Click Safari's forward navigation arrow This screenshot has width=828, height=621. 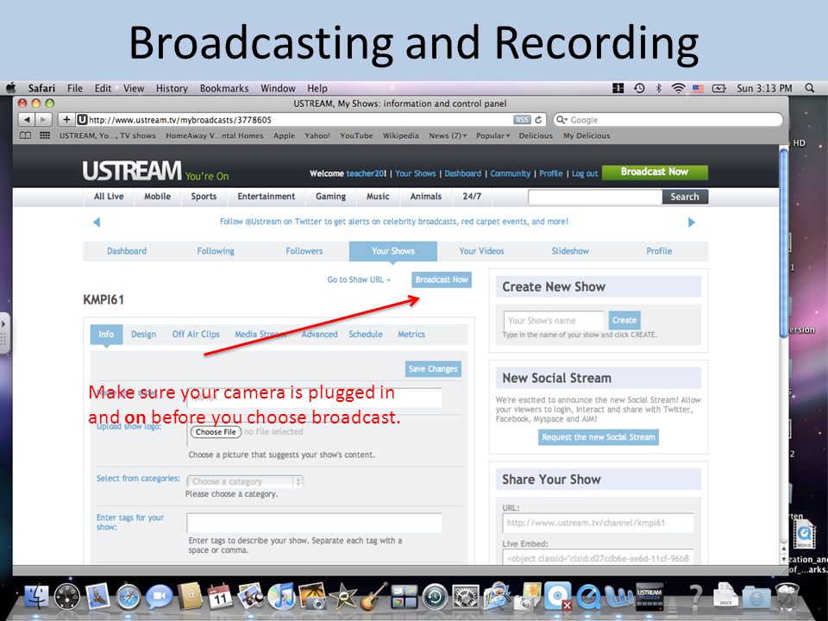[x=44, y=120]
